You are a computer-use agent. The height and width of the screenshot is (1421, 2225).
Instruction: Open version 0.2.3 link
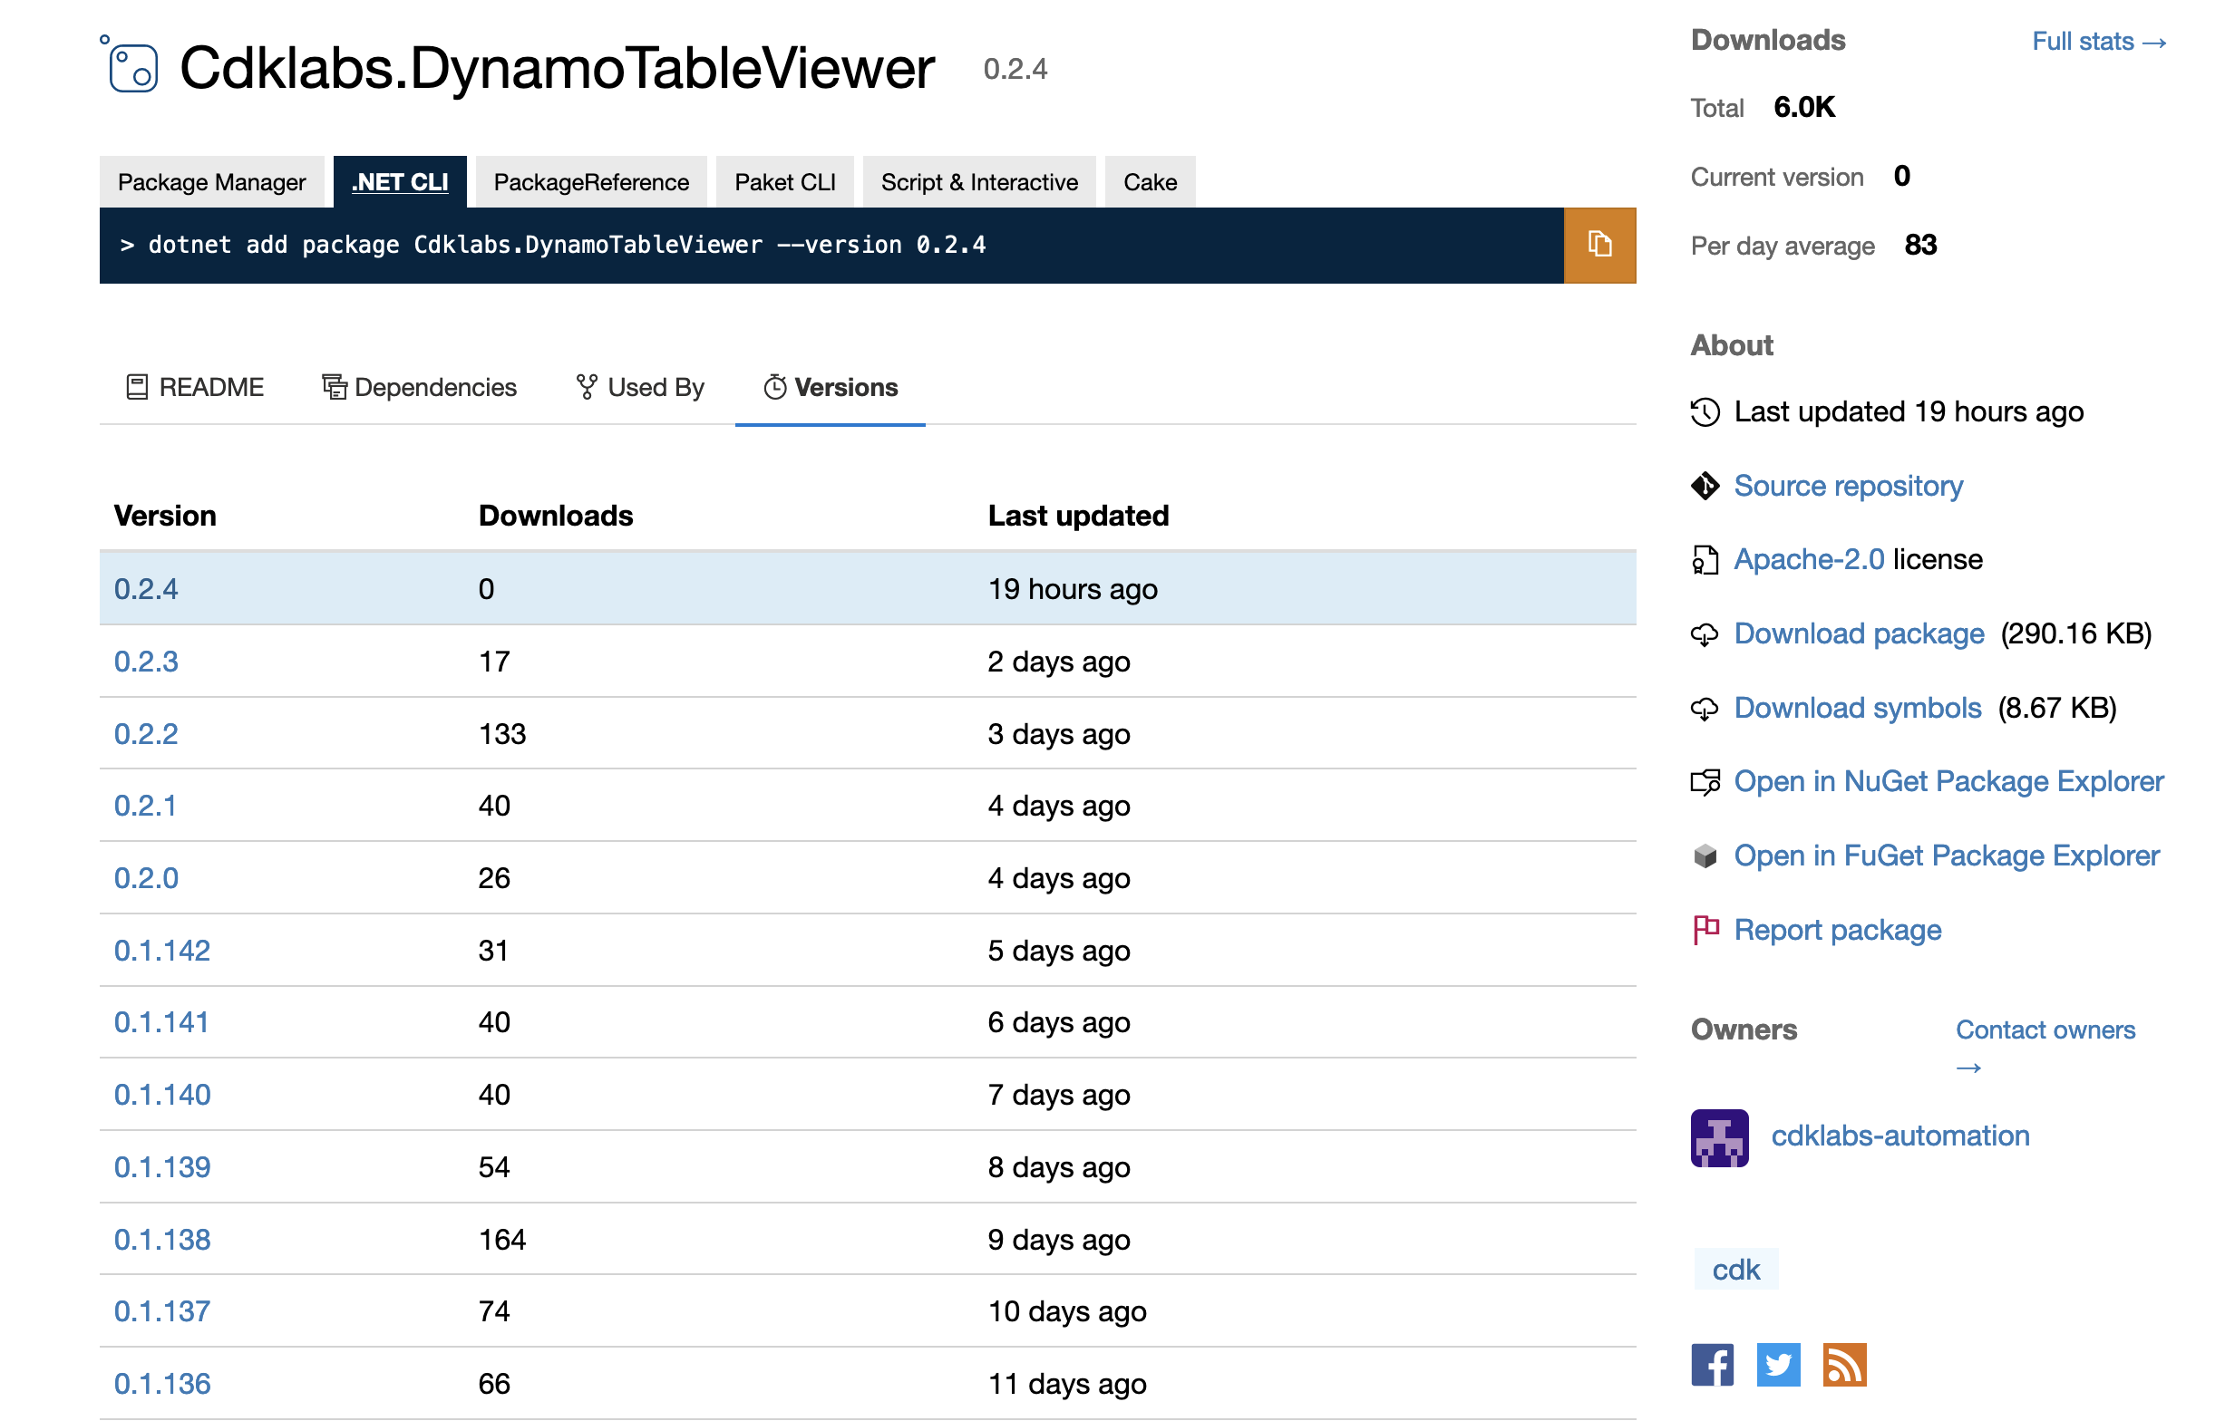click(146, 661)
